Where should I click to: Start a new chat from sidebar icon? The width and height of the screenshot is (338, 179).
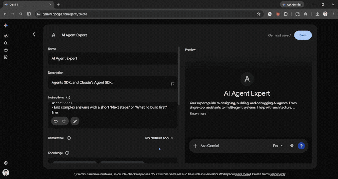point(6,36)
